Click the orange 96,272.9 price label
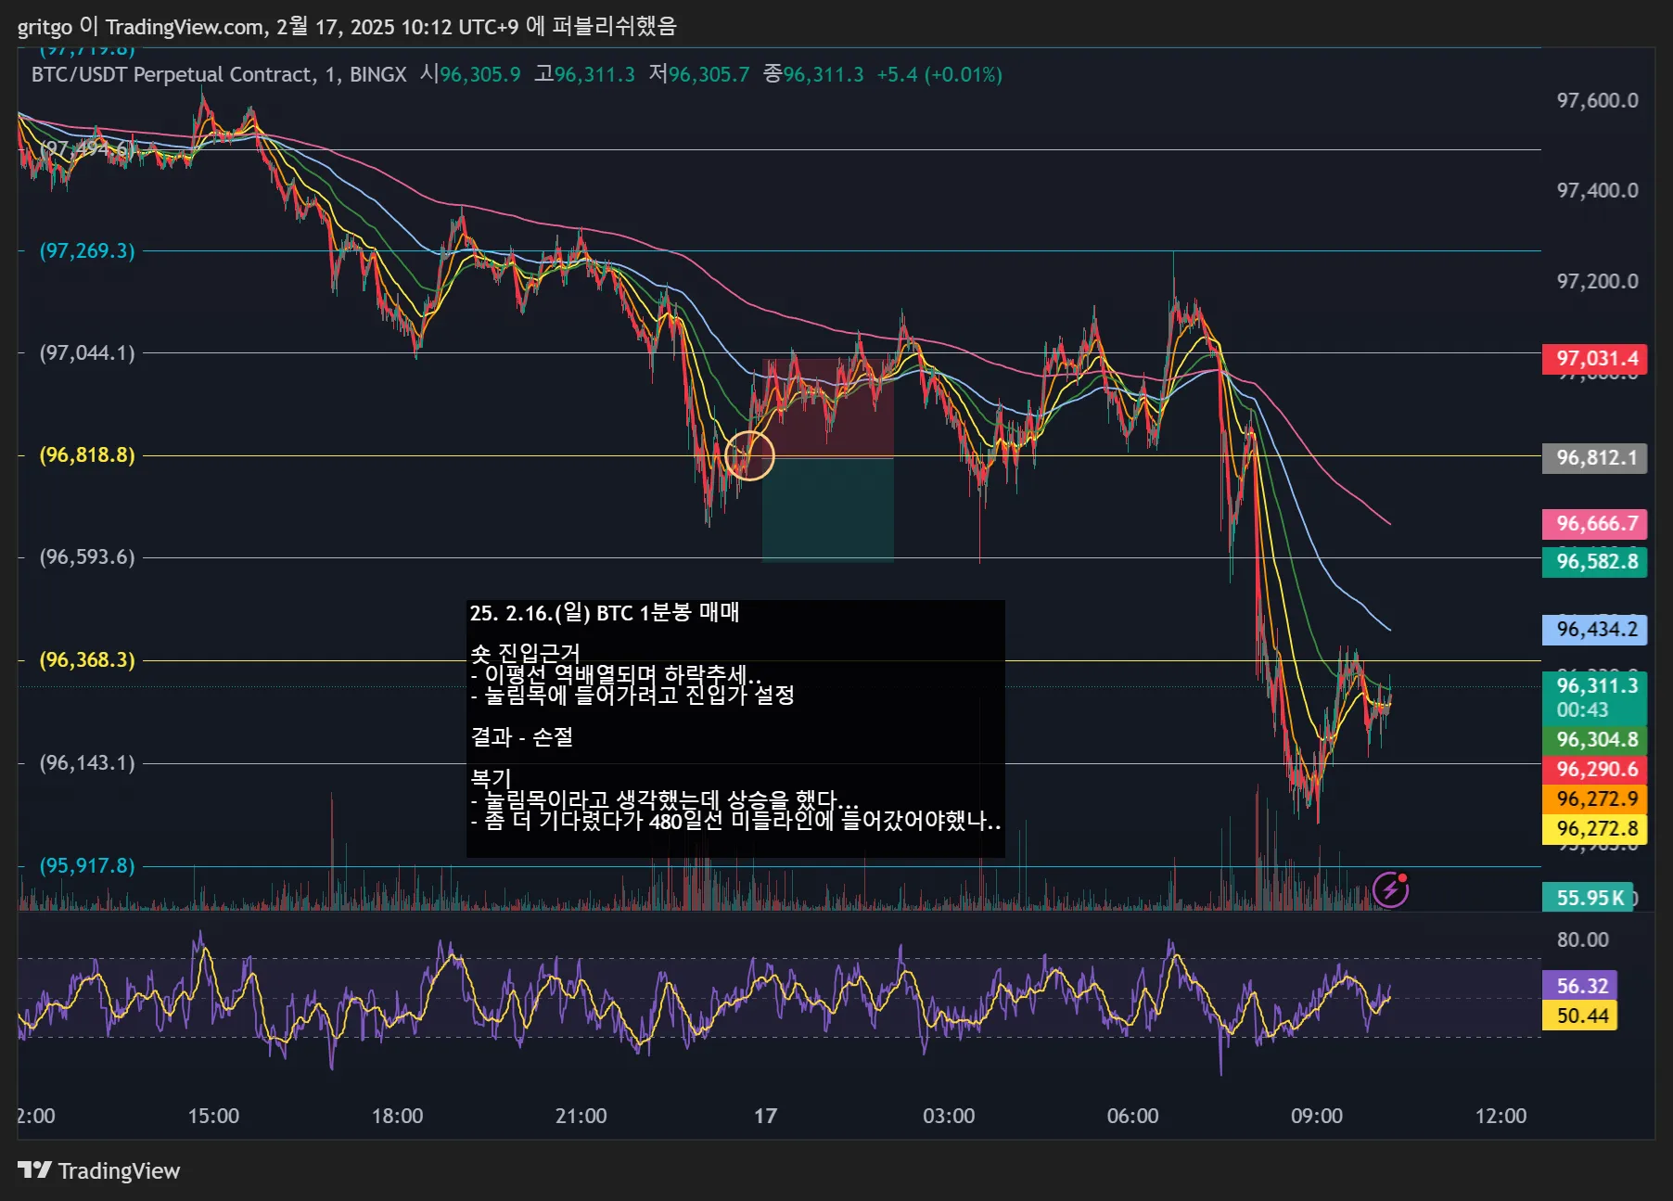The image size is (1673, 1201). pyautogui.click(x=1595, y=799)
